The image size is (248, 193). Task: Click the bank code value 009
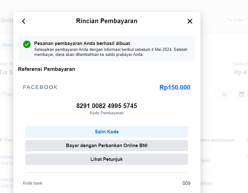click(x=186, y=183)
